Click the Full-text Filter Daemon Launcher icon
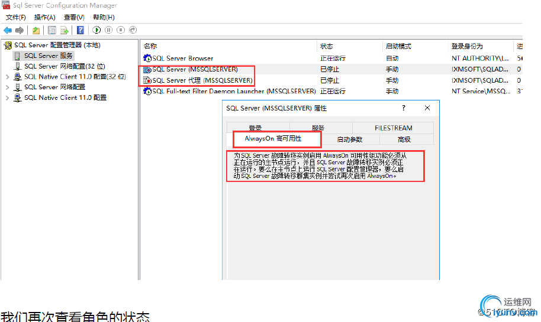The width and height of the screenshot is (541, 322). 147,91
